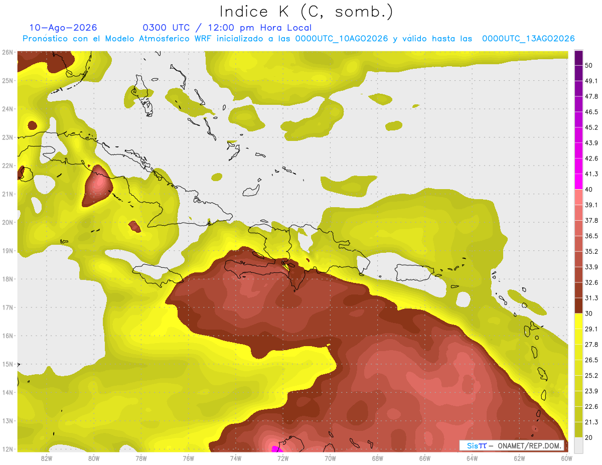This screenshot has height=465, width=602.
Task: Click the longitude label '82W'
Action: pyautogui.click(x=46, y=458)
